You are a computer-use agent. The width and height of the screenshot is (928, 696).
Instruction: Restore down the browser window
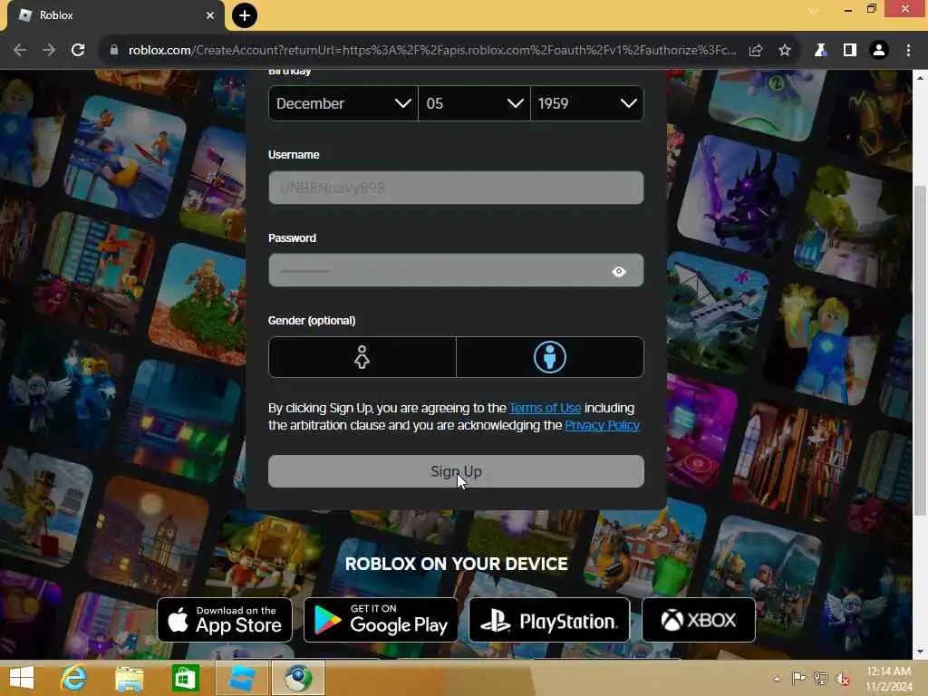click(x=871, y=9)
